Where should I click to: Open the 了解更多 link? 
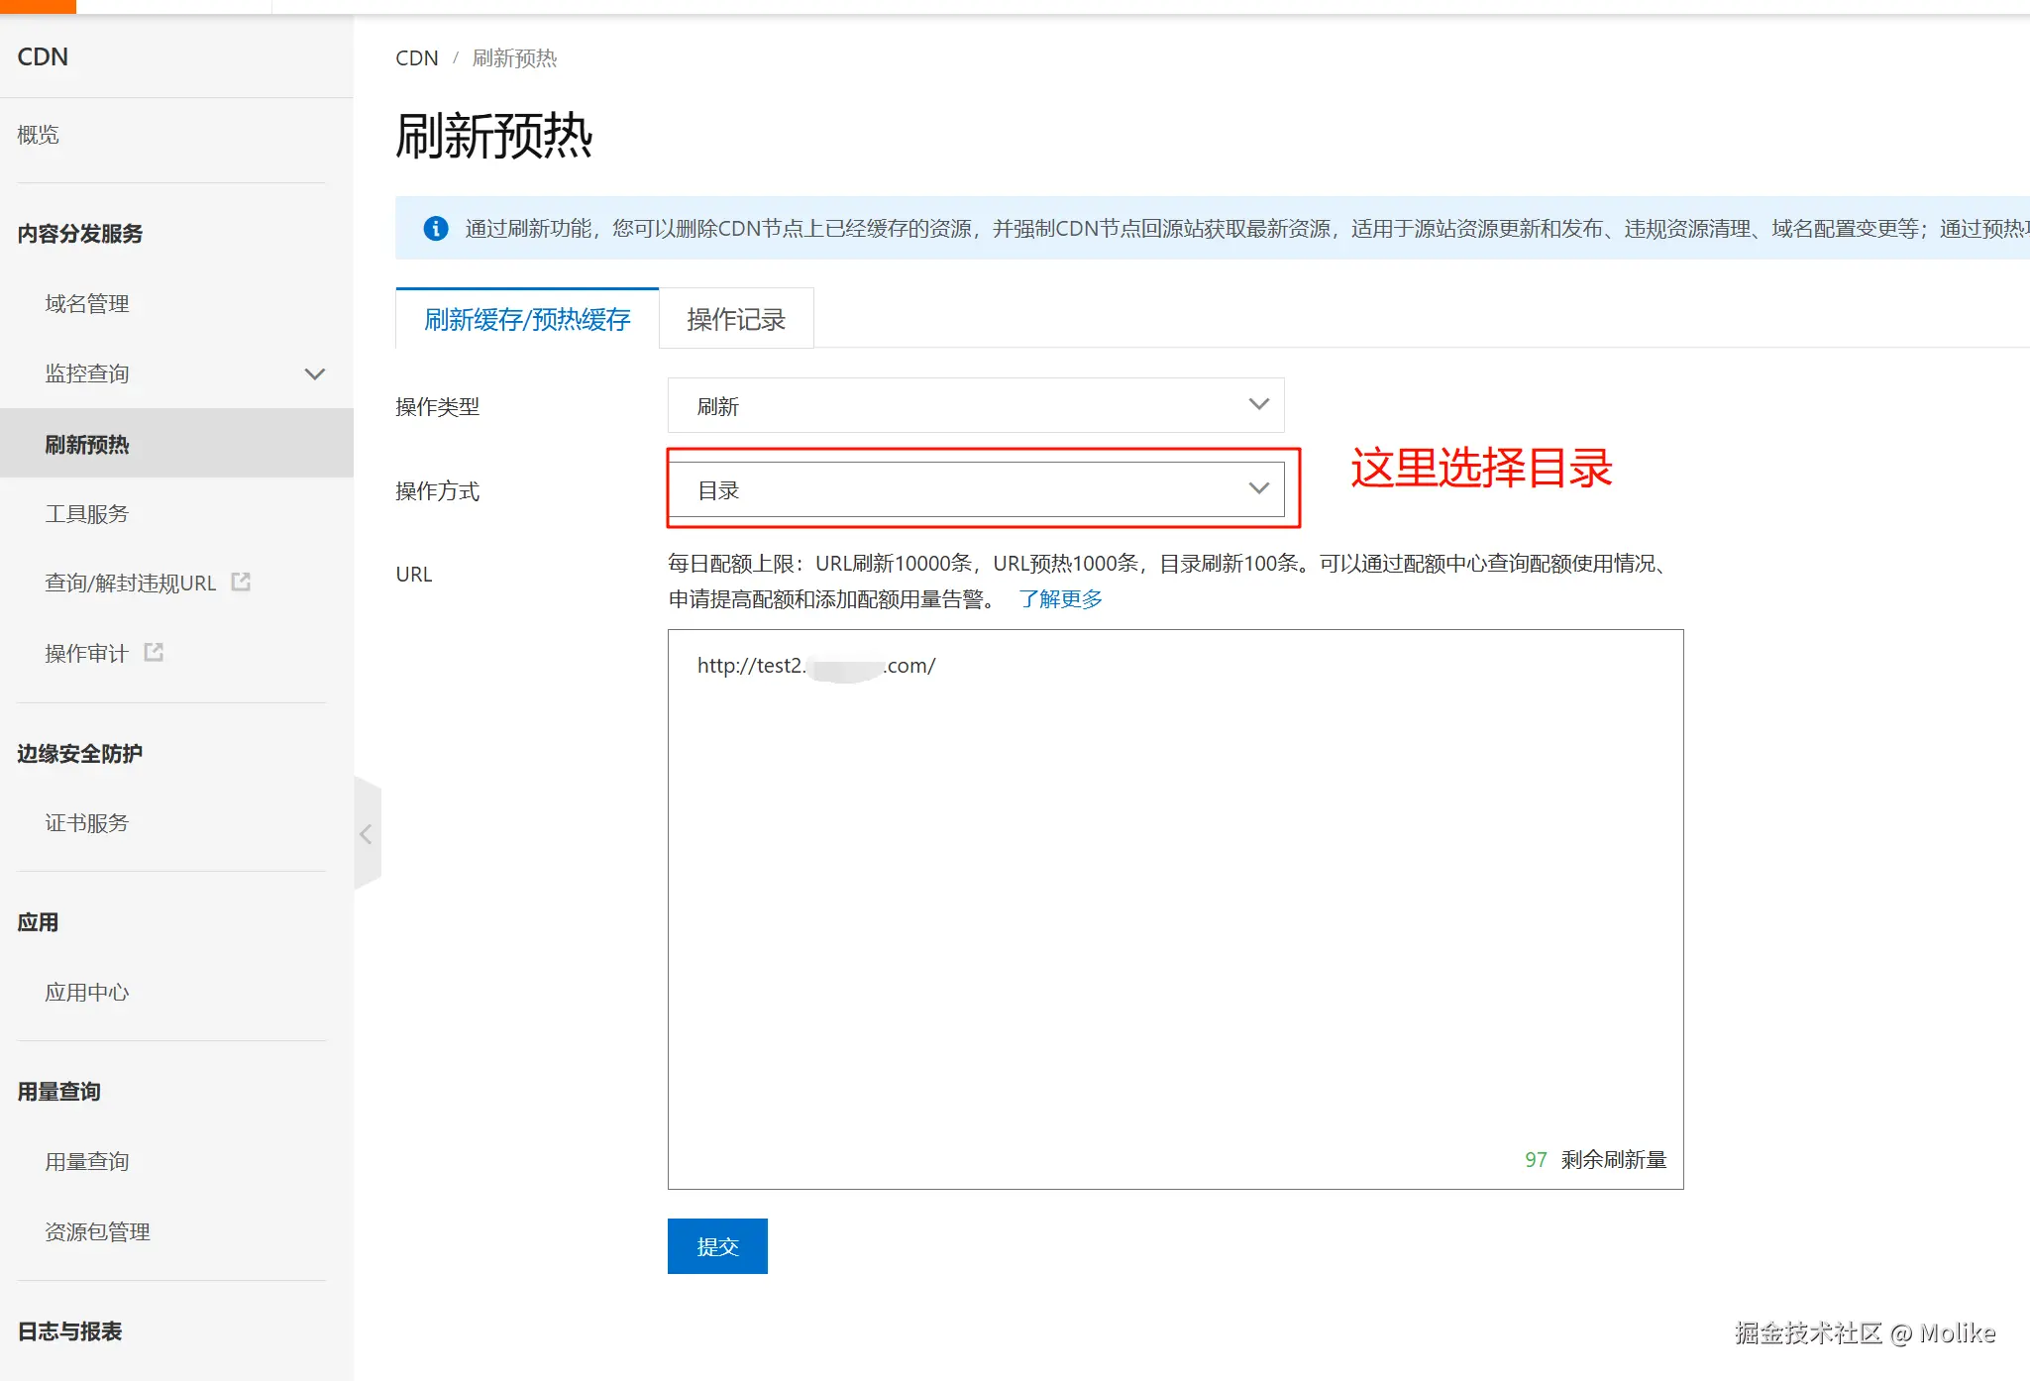(1060, 598)
